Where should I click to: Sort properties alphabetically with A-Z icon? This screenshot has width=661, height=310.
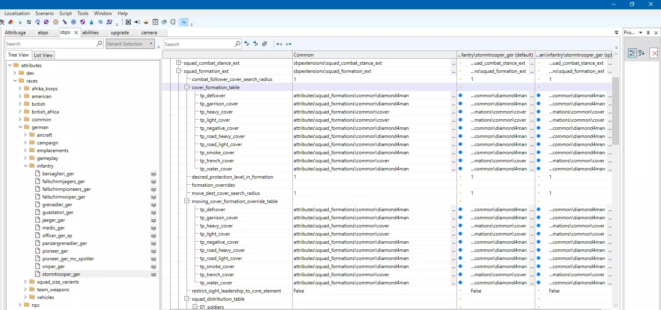641,53
